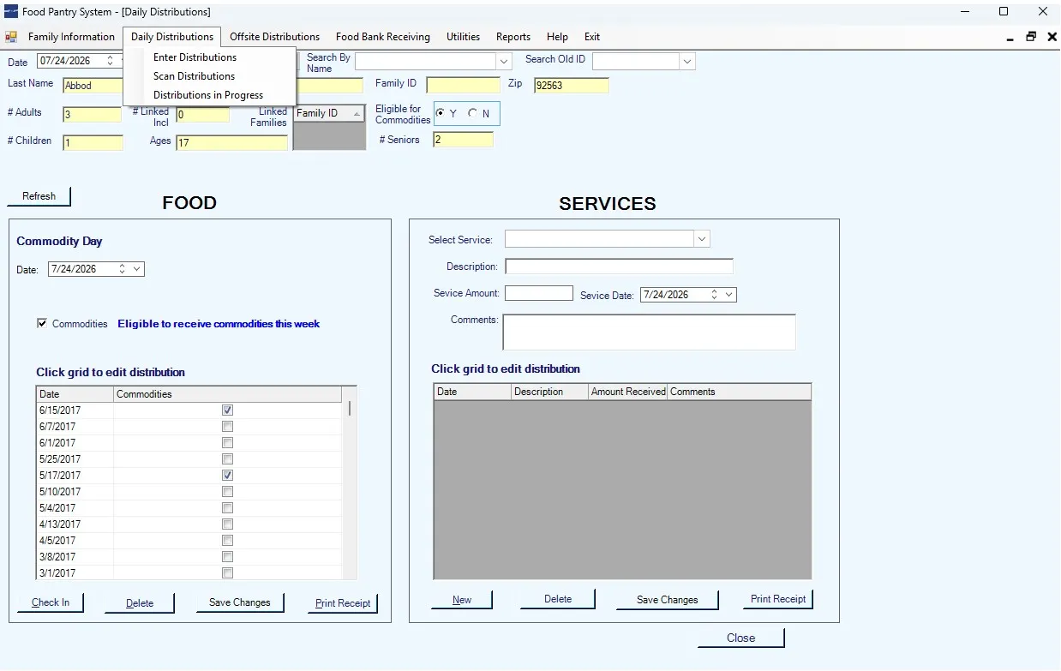Click the 4/5/2017 date cell
The height and width of the screenshot is (671, 1061).
75,541
